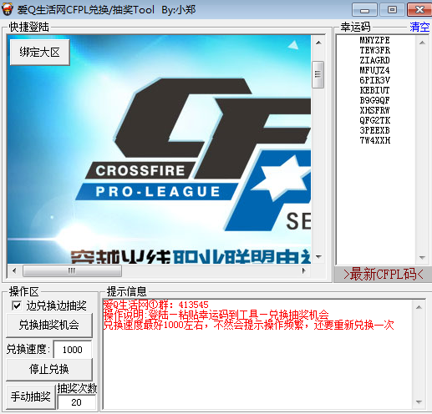Screen dimensions: 432x414
Task: Click 清空 to clear lucky codes
Action: [x=419, y=27]
